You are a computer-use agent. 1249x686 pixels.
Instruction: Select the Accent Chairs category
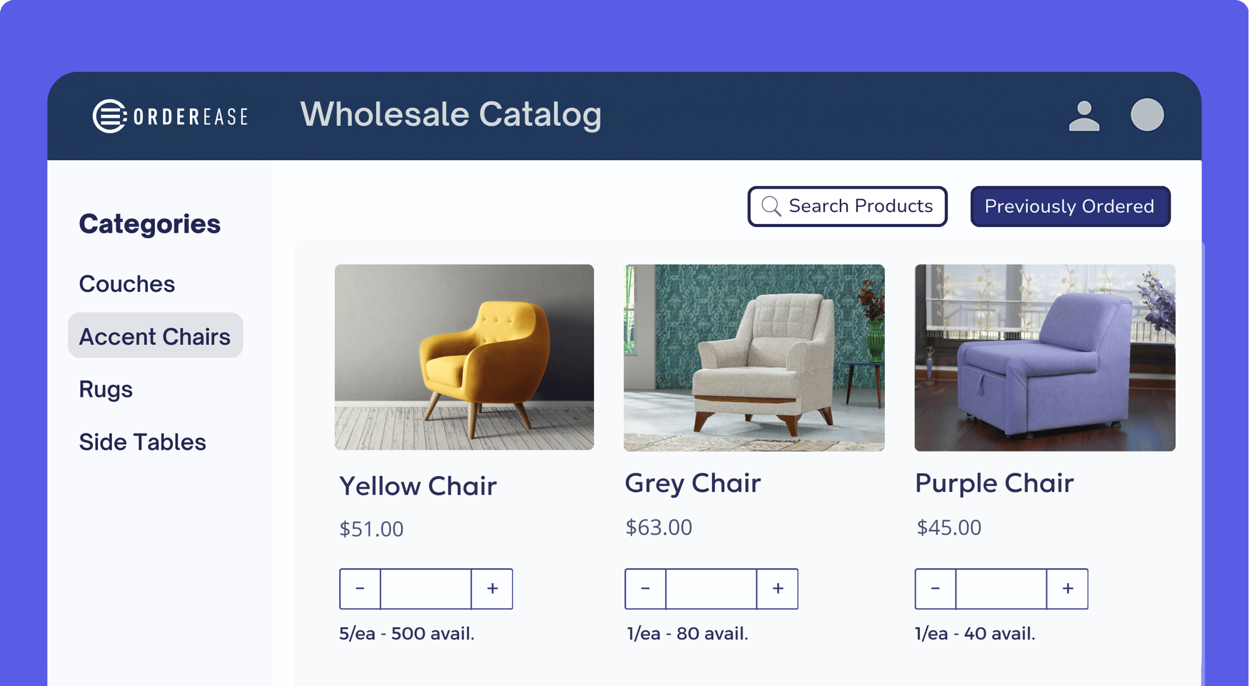[x=155, y=336]
